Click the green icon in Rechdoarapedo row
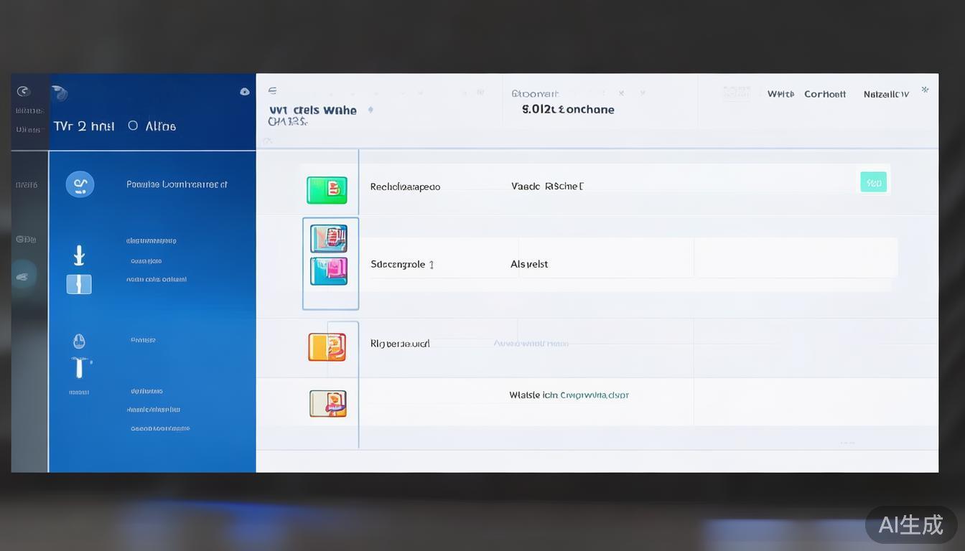The image size is (965, 551). pos(327,190)
